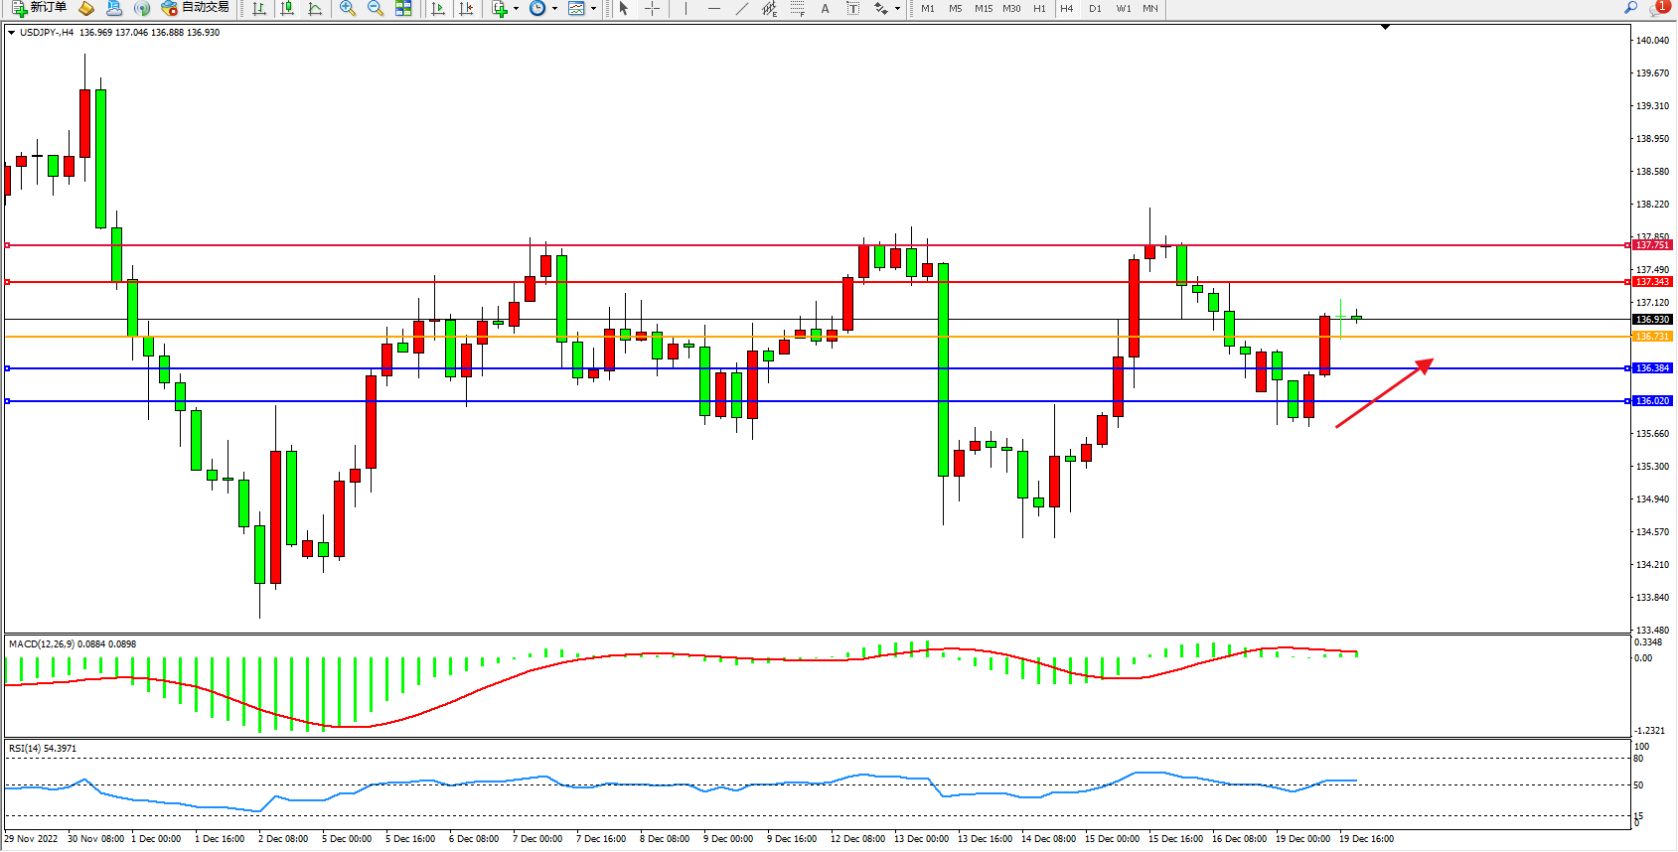Expand the chart templates dropdown arrow
This screenshot has width=1678, height=852.
594,8
